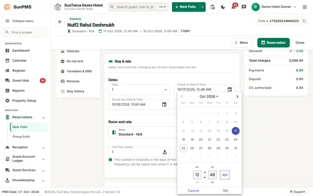Open New Folio split-button dropdown arrow

click(203, 7)
